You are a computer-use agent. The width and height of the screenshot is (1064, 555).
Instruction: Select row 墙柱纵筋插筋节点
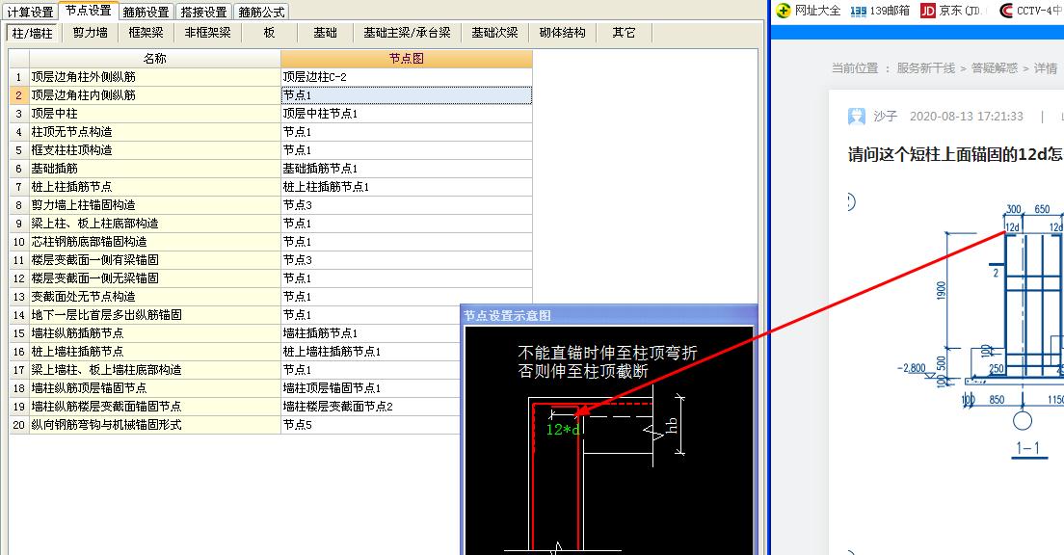click(x=155, y=333)
